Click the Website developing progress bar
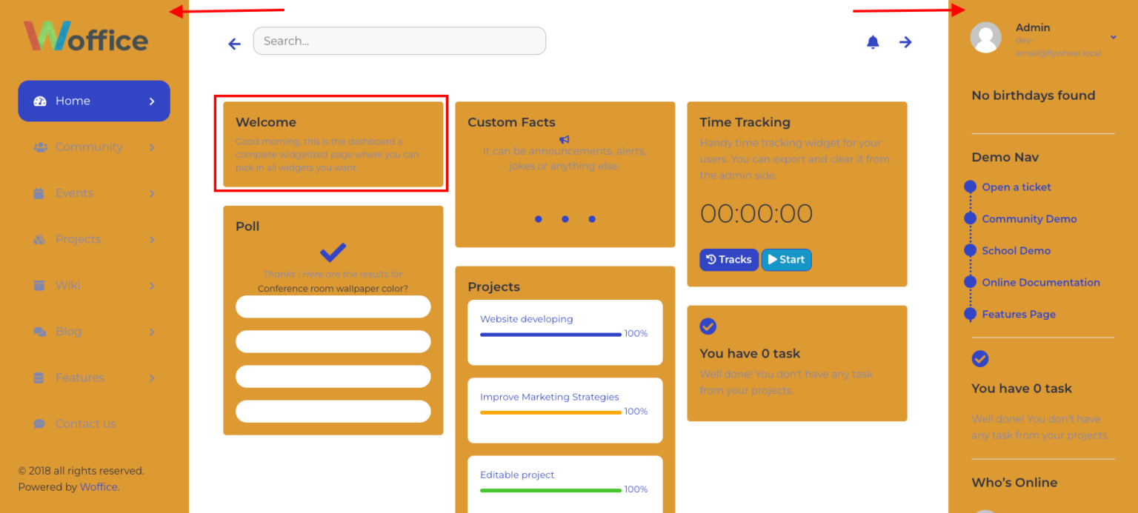This screenshot has width=1138, height=513. 550,334
